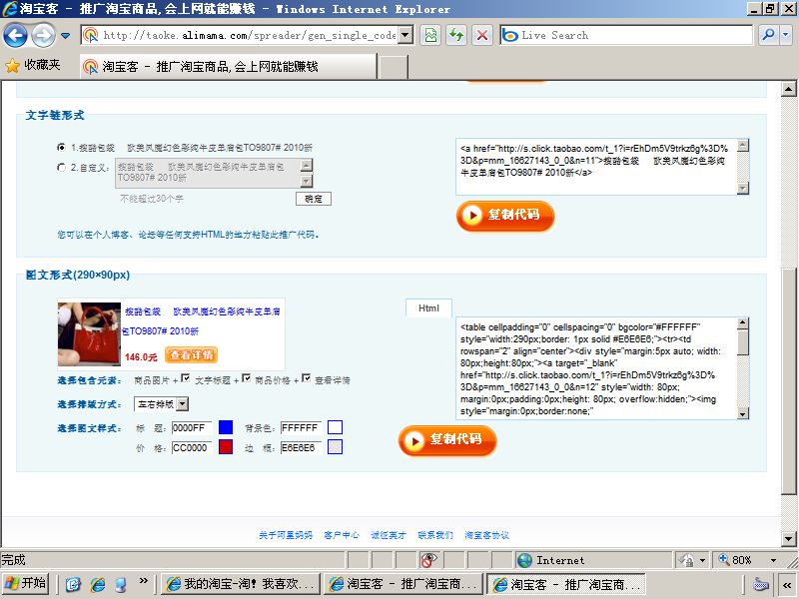This screenshot has height=599, width=799.
Task: Open 关于阿里妈妈 footer link
Action: (286, 535)
